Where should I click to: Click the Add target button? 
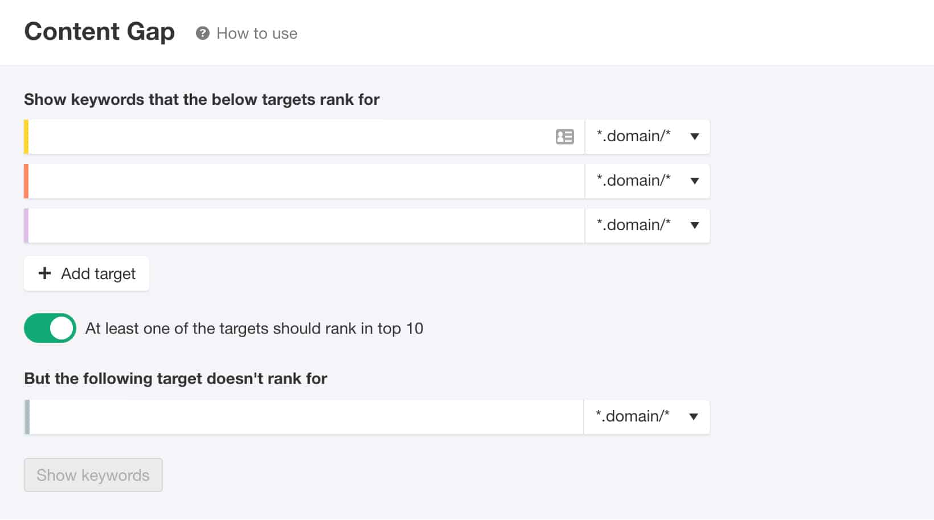coord(87,273)
